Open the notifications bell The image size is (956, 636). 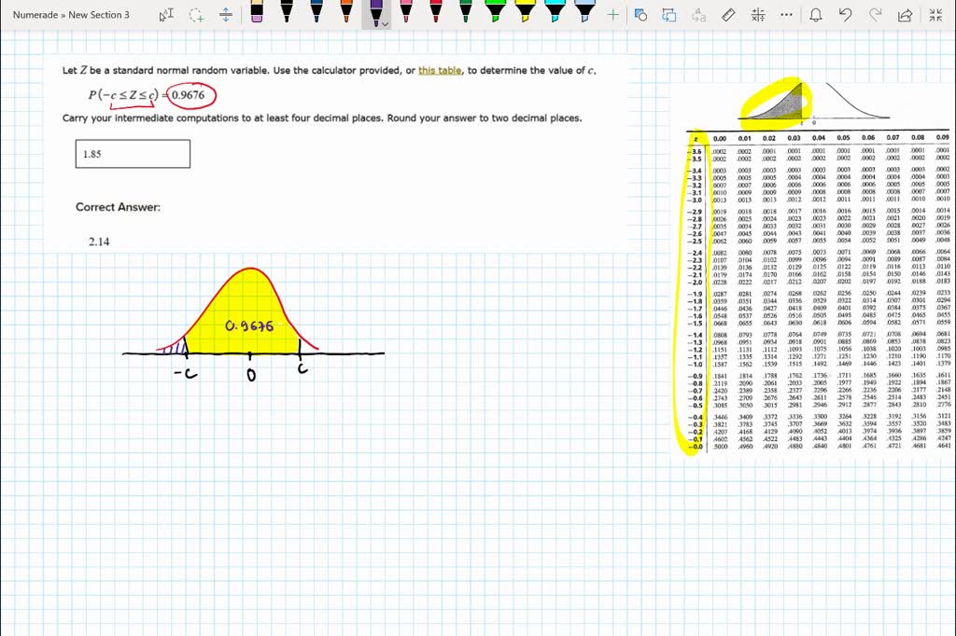coord(816,14)
